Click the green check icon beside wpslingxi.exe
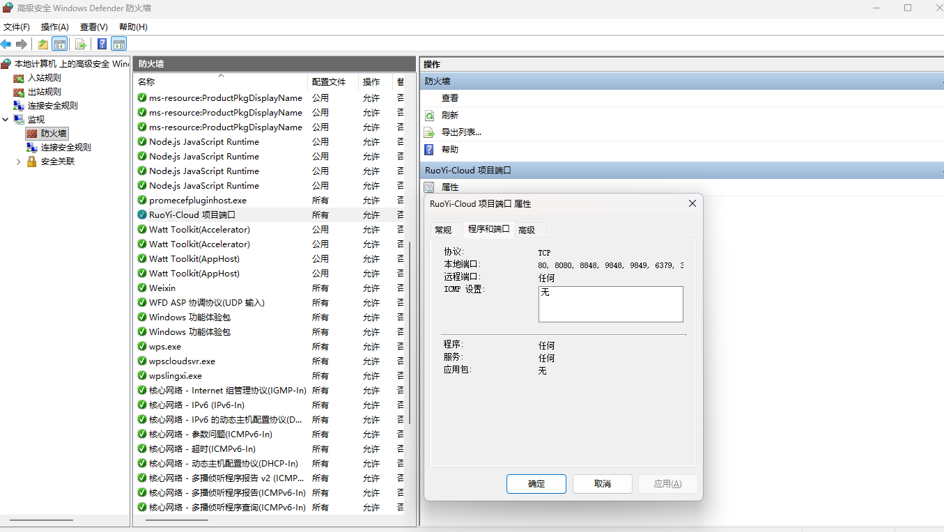The height and width of the screenshot is (532, 944). point(142,376)
